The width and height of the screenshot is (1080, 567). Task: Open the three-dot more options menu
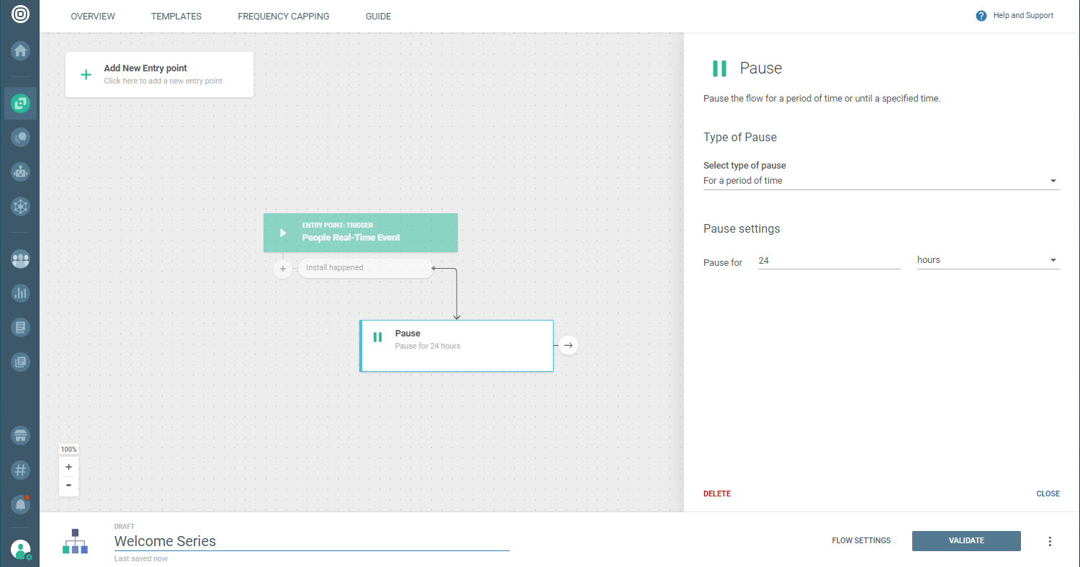[1050, 541]
